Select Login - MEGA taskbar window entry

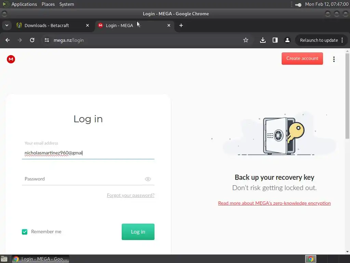click(40, 259)
